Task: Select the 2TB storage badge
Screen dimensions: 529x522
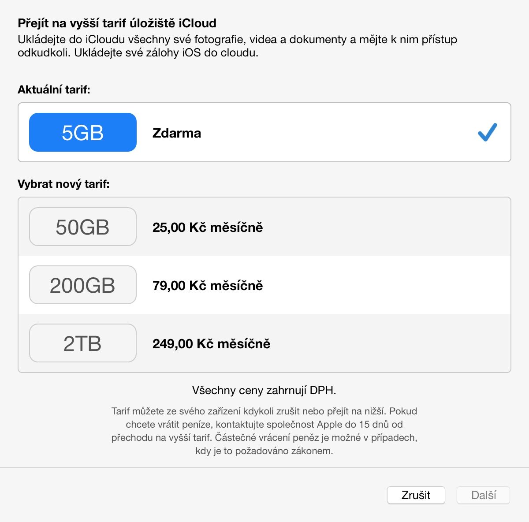Action: [83, 343]
